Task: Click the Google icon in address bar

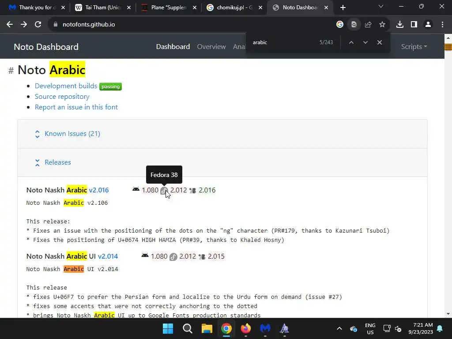Action: pos(339,25)
